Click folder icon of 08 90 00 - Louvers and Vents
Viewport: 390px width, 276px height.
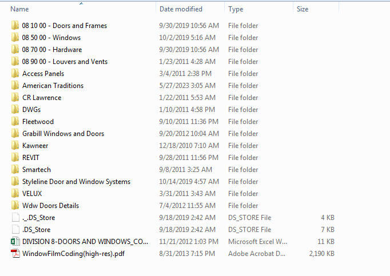pos(15,61)
